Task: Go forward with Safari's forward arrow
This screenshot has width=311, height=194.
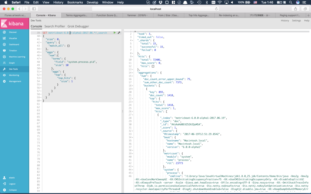Action: [x=25, y=9]
